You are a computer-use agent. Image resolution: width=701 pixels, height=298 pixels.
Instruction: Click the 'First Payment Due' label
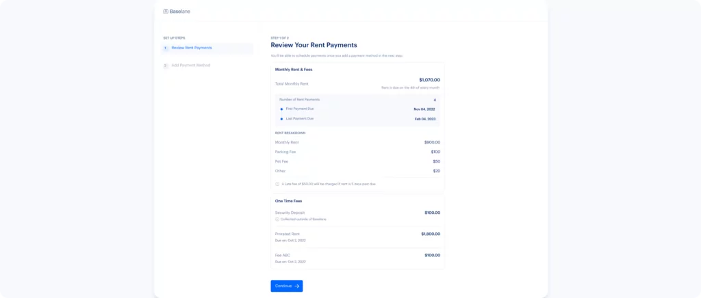click(300, 109)
